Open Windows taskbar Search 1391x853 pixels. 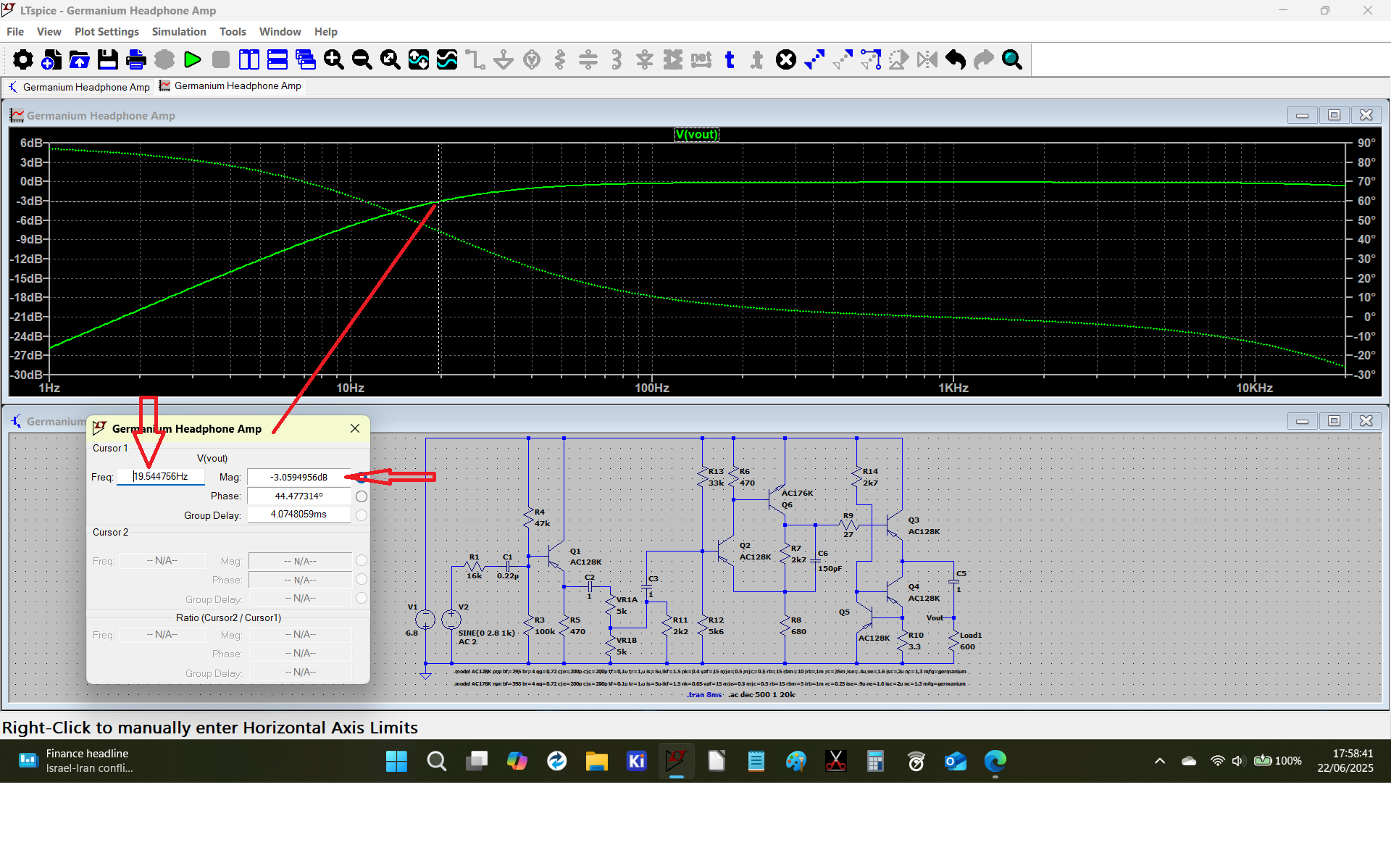coord(436,761)
